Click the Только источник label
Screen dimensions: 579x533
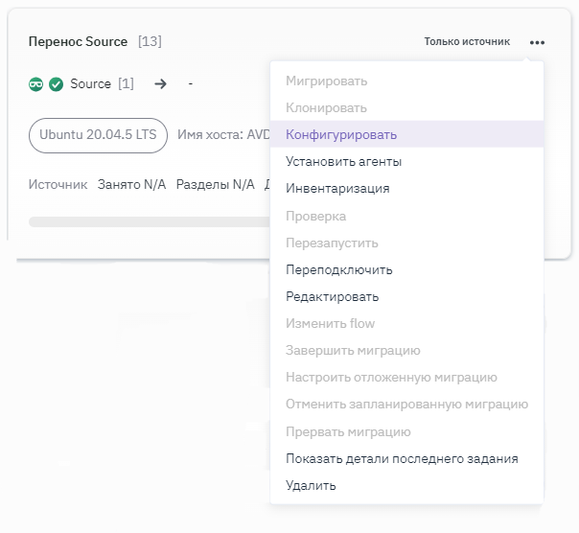tap(467, 42)
